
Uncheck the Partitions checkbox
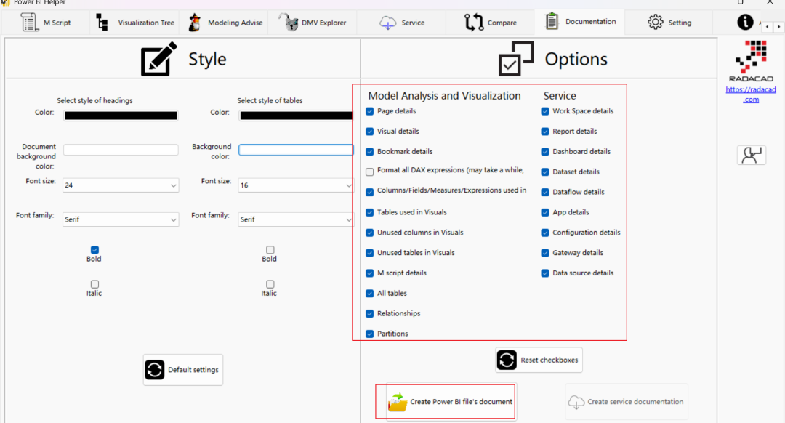click(x=369, y=334)
